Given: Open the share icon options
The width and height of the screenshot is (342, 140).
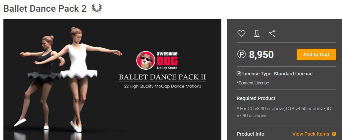Looking at the screenshot, I should [272, 33].
